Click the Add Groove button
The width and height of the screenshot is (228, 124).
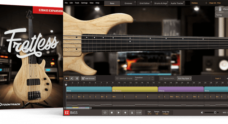click(88, 78)
